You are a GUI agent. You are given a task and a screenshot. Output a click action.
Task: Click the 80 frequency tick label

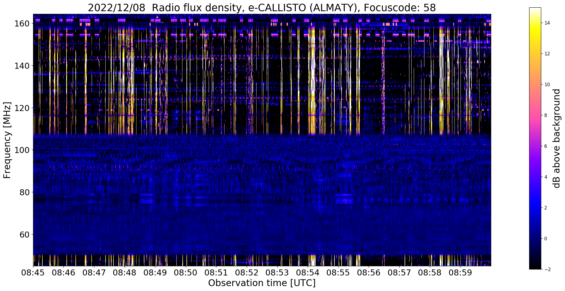24,192
